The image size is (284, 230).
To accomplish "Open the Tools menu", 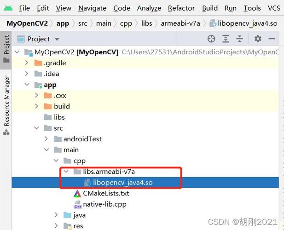I will (x=252, y=8).
